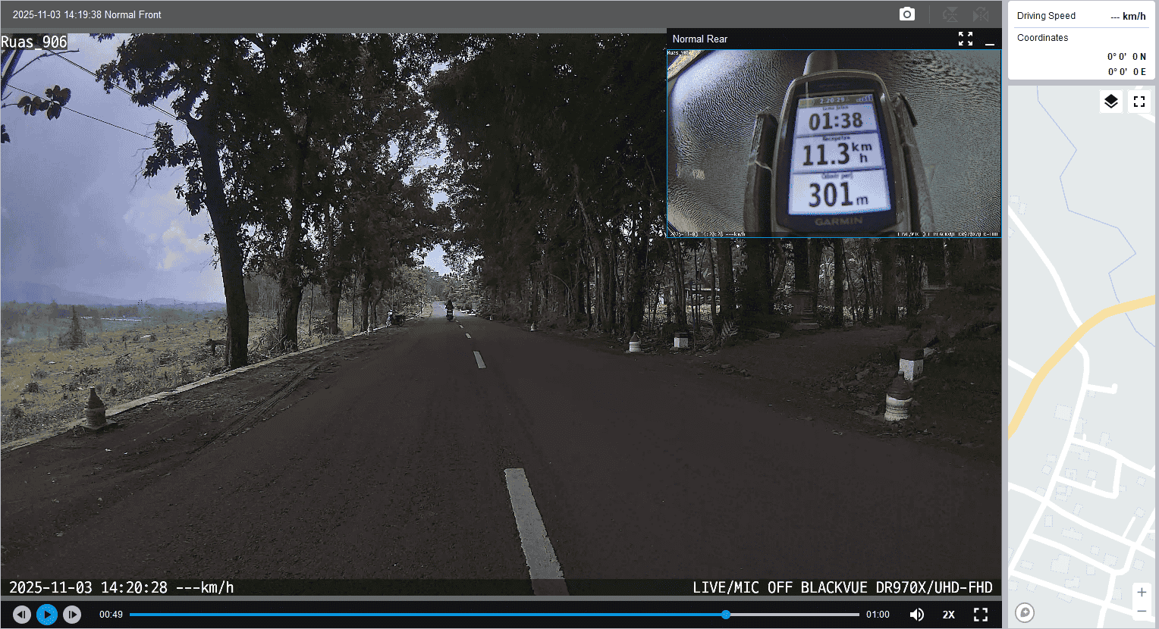
Task: Change the 2X playback speed
Action: pos(948,615)
